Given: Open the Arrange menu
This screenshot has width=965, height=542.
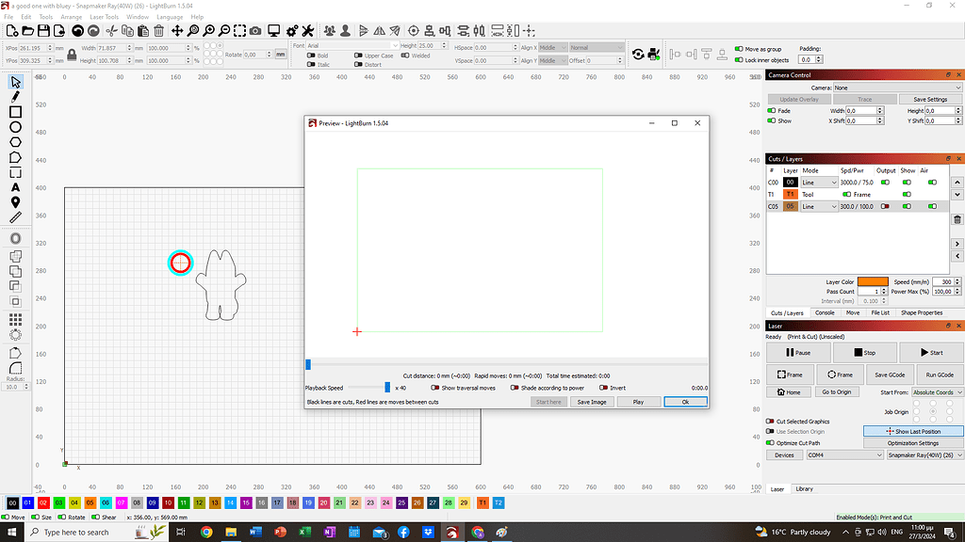Looking at the screenshot, I should 71,16.
